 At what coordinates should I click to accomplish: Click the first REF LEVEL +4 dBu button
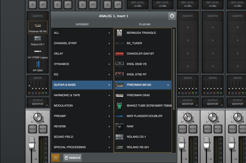(x=138, y=4)
